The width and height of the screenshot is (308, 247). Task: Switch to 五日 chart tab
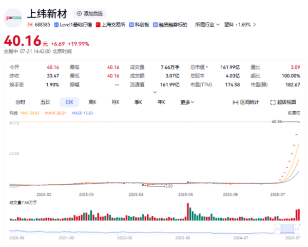(45, 102)
